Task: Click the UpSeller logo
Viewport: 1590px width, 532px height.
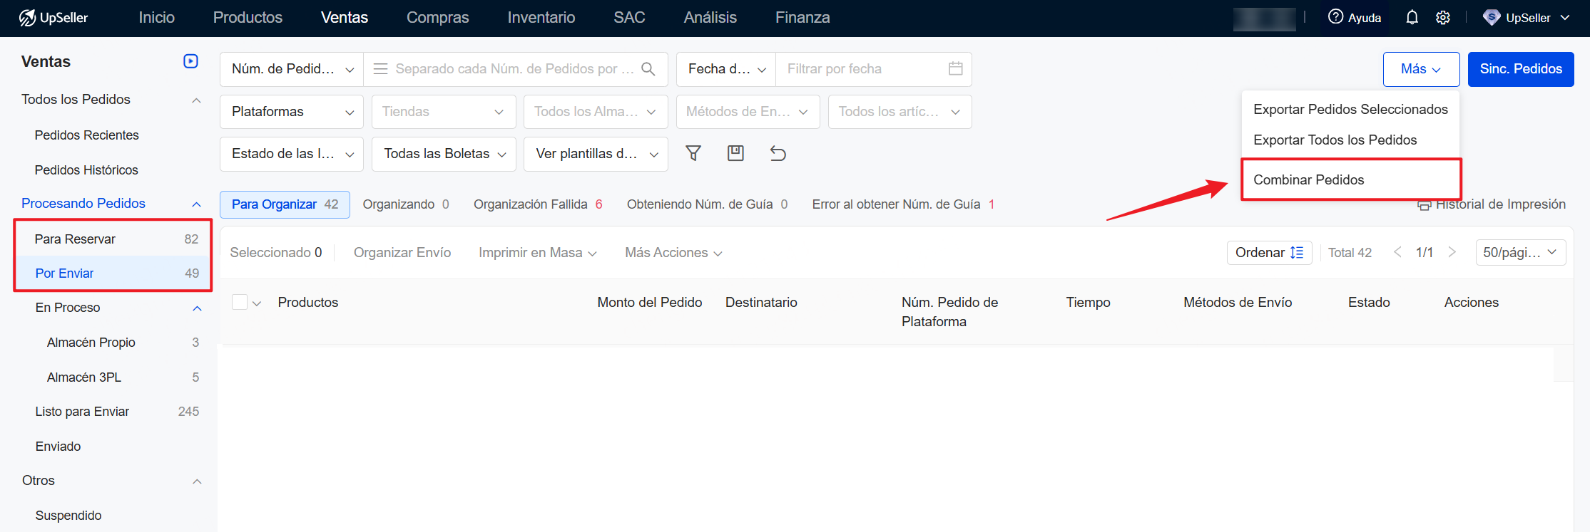Action: (x=53, y=18)
